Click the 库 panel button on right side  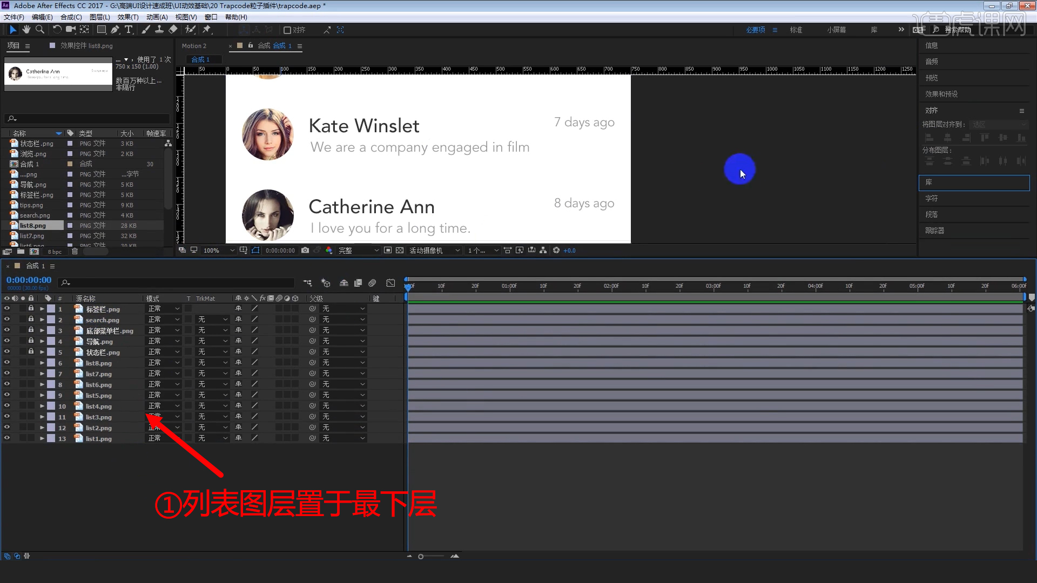pos(928,182)
